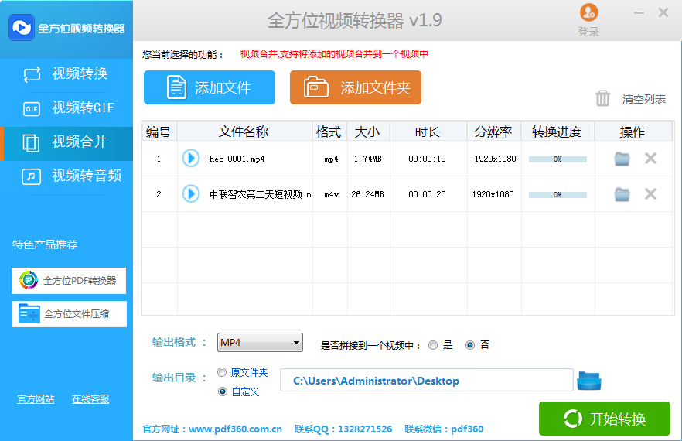
Task: Go to 视频转音频 section
Action: pos(66,176)
